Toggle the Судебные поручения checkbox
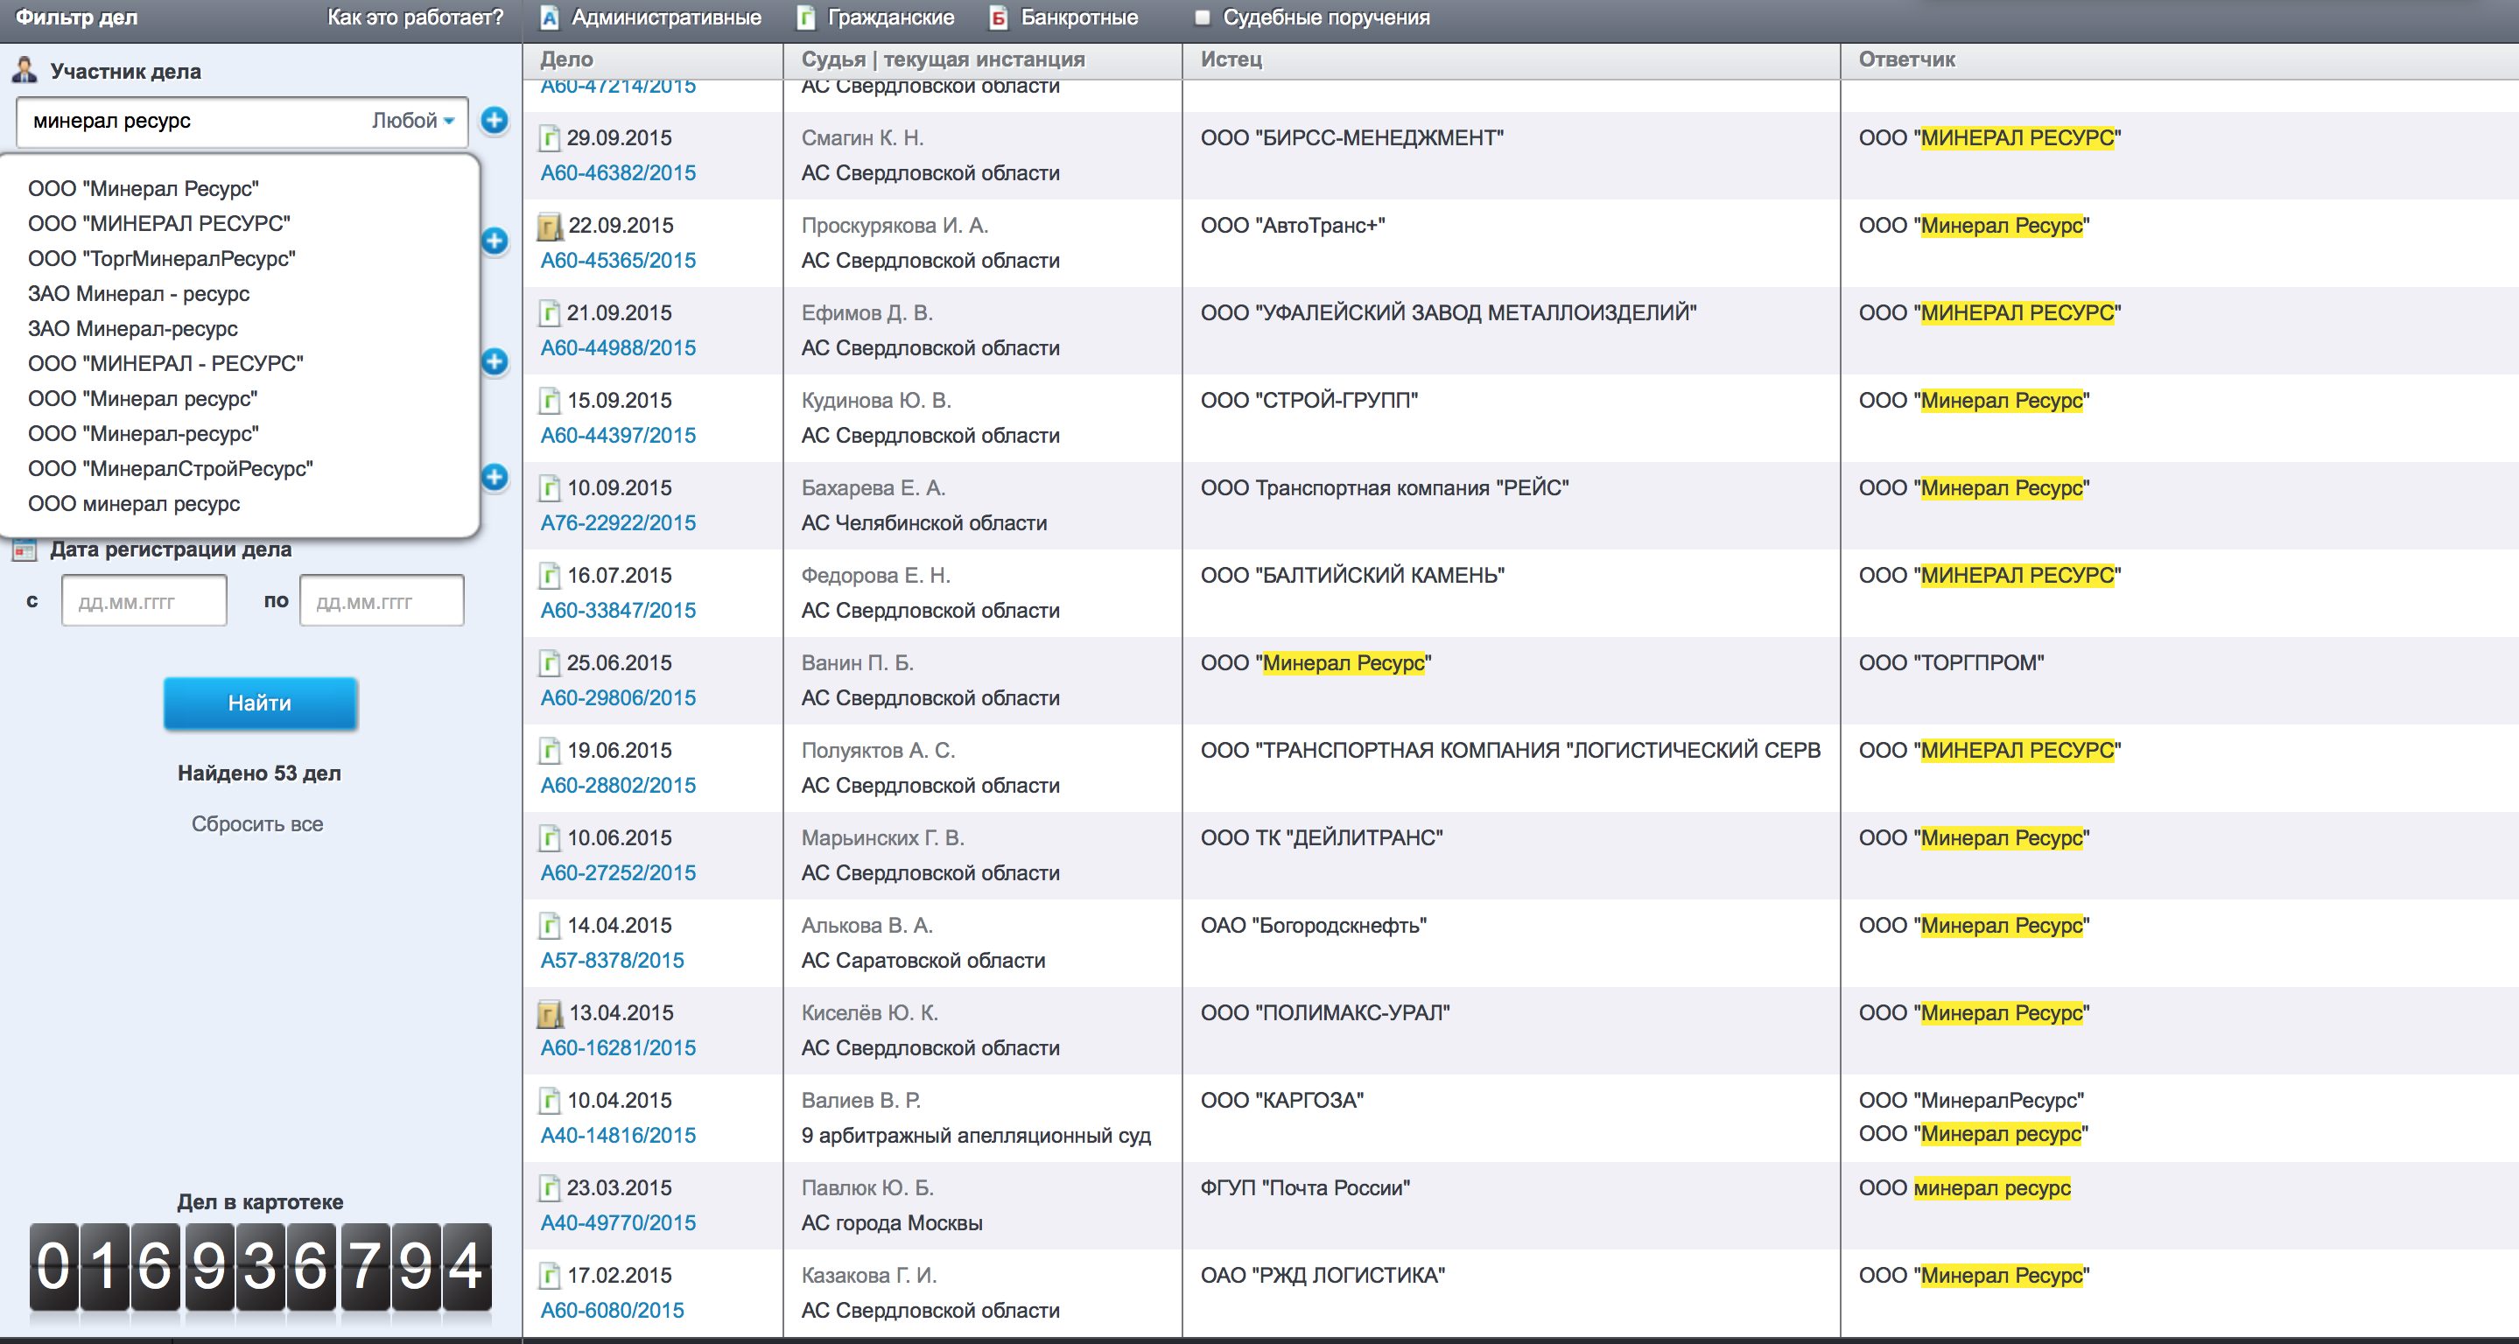Image resolution: width=2519 pixels, height=1344 pixels. pos(1202,17)
